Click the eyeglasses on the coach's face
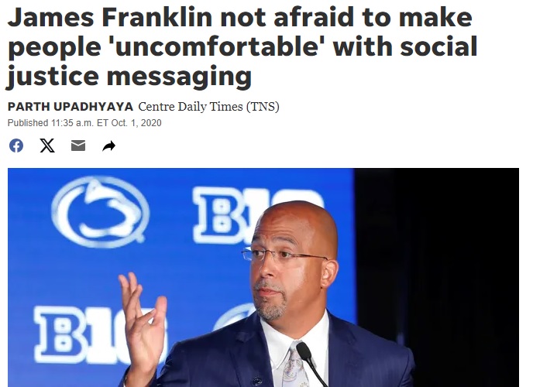The height and width of the screenshot is (387, 533). tap(284, 257)
